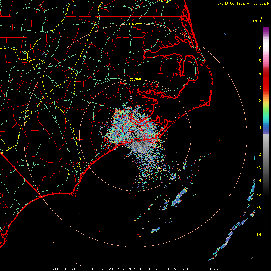Click the ZDR product title caption at bottom
The image size is (271, 271).
(135, 269)
